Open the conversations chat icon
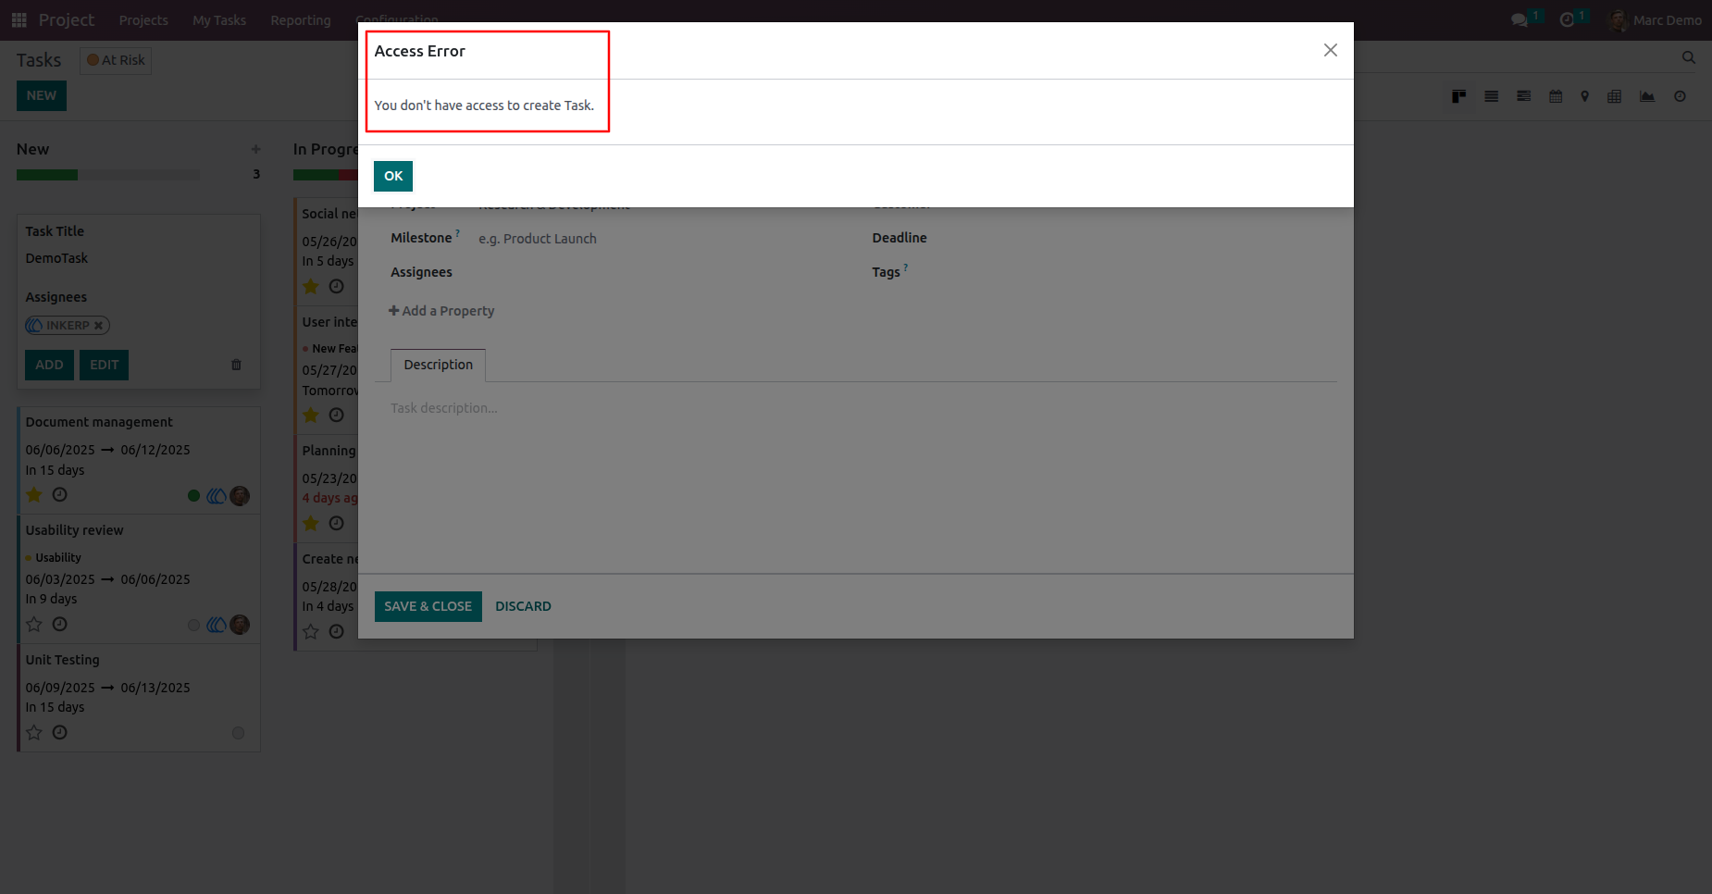This screenshot has height=894, width=1712. tap(1519, 19)
